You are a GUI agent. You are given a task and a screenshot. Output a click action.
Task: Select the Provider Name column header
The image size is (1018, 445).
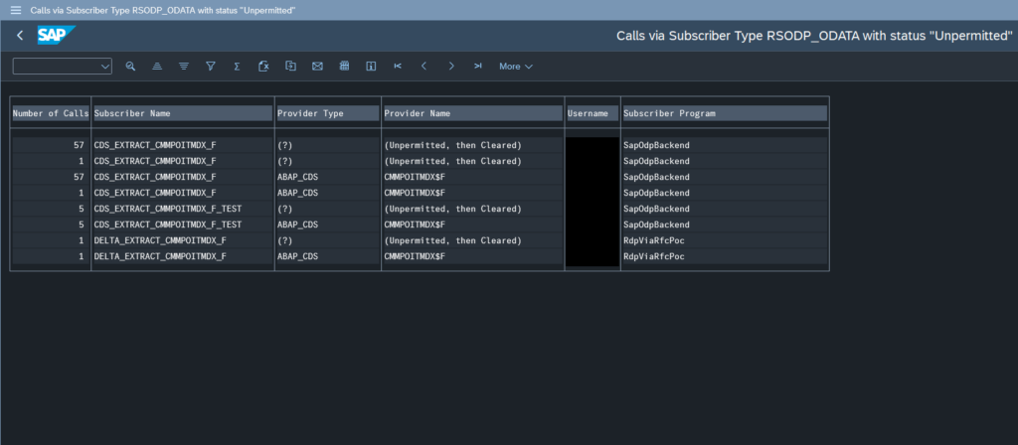[x=472, y=113]
